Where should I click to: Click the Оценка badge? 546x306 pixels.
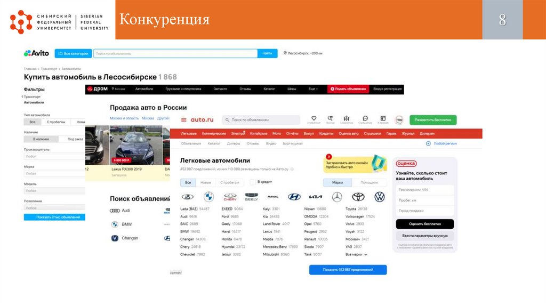[x=406, y=163]
